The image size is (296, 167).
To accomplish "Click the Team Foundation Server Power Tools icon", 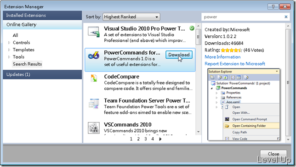I will [x=94, y=104].
